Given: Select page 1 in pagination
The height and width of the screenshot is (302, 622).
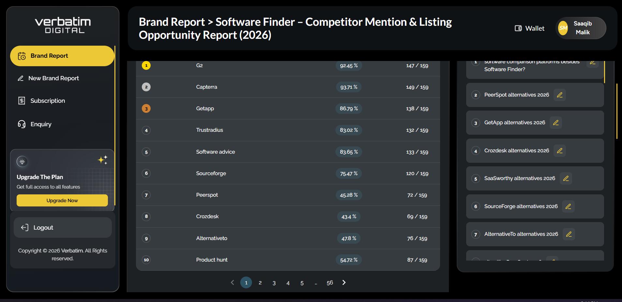Looking at the screenshot, I should pyautogui.click(x=246, y=282).
